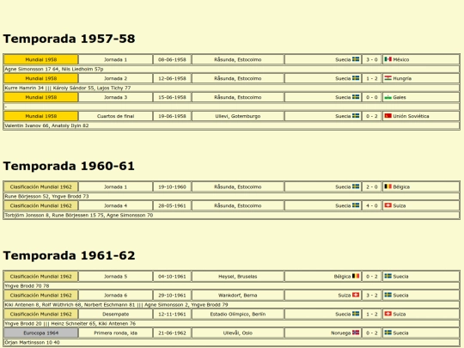Click Suecia flag in the Desempate row
This screenshot has width=464, height=348.
(x=356, y=314)
